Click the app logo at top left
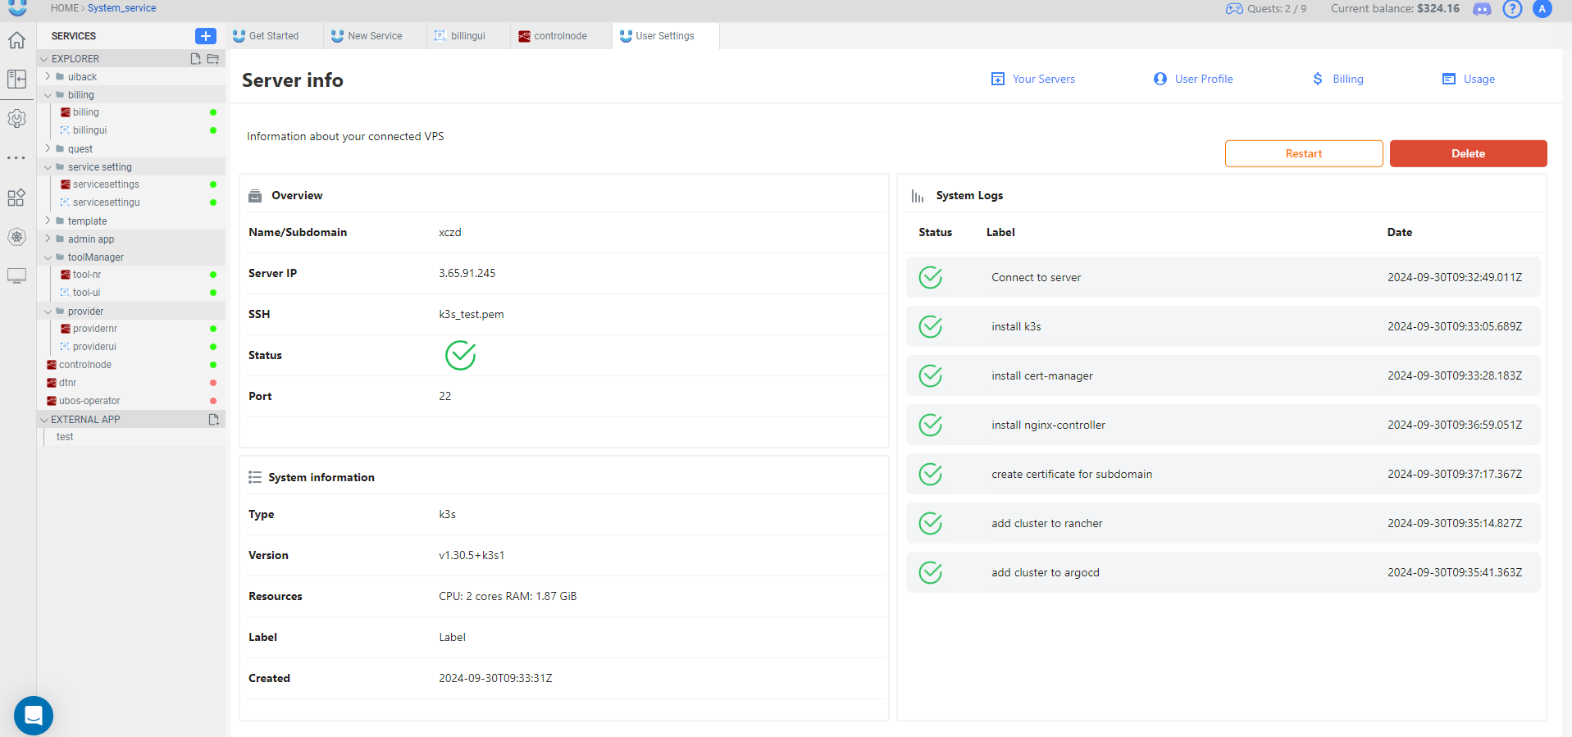The height and width of the screenshot is (737, 1572). pyautogui.click(x=17, y=8)
